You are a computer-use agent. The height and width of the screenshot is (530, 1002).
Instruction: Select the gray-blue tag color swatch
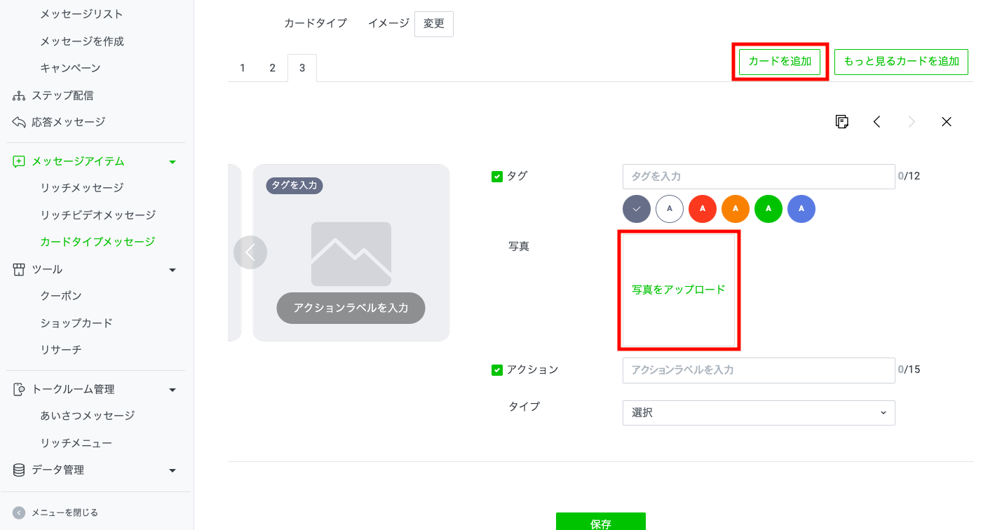(x=637, y=209)
